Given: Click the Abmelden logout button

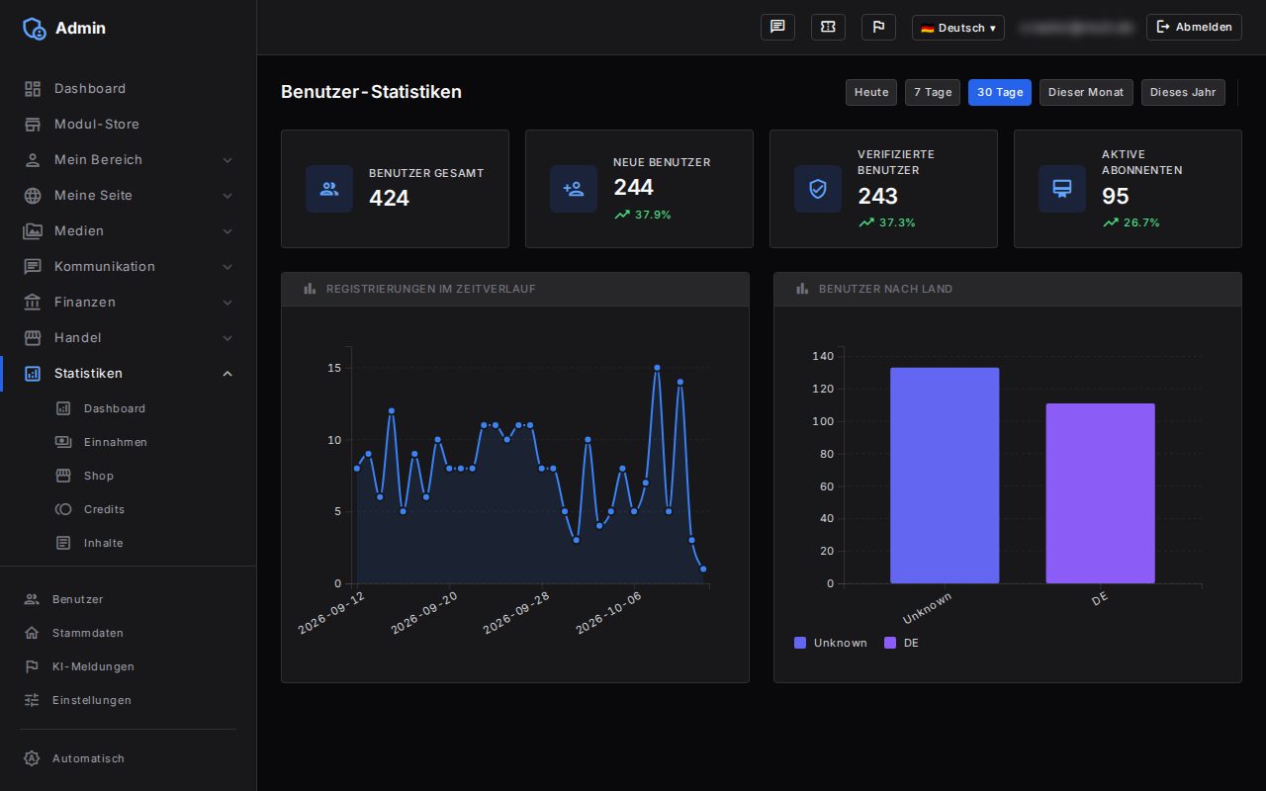Looking at the screenshot, I should point(1194,27).
